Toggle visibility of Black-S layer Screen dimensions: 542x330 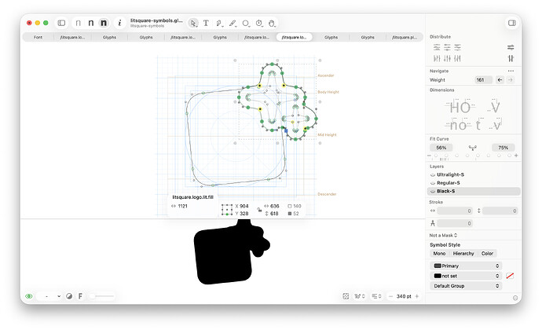pyautogui.click(x=433, y=191)
